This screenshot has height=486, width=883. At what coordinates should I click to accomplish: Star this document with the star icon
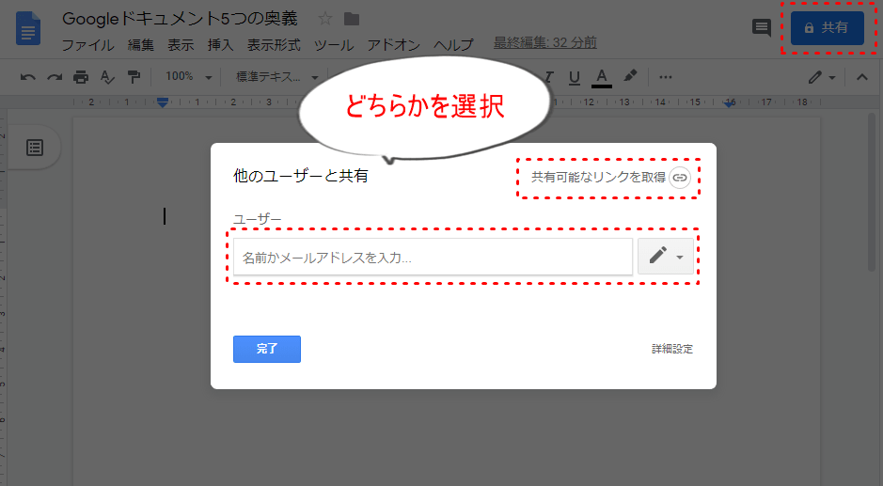pos(325,19)
